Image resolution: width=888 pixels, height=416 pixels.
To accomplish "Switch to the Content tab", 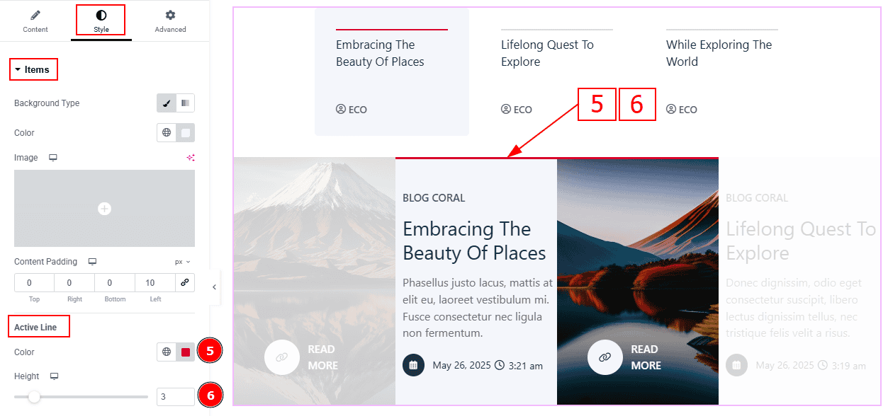I will point(35,21).
